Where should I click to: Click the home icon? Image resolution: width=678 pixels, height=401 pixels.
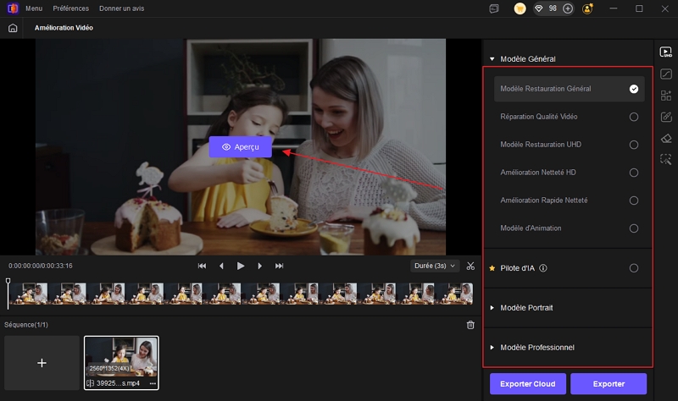point(13,28)
